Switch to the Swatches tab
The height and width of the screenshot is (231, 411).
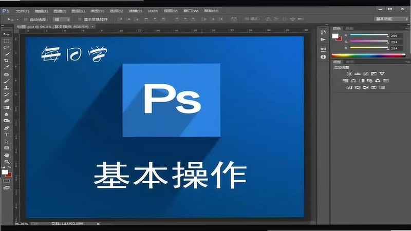[x=349, y=28]
